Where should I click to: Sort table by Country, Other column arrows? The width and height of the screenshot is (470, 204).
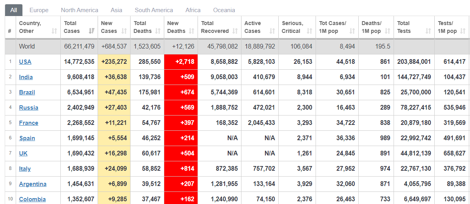tap(54, 31)
